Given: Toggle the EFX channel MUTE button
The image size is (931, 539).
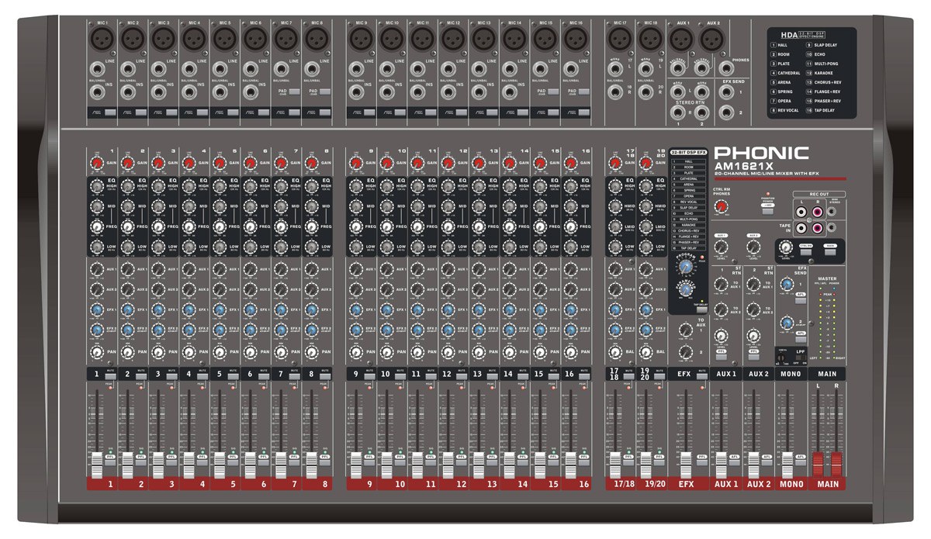Looking at the screenshot, I should (701, 375).
